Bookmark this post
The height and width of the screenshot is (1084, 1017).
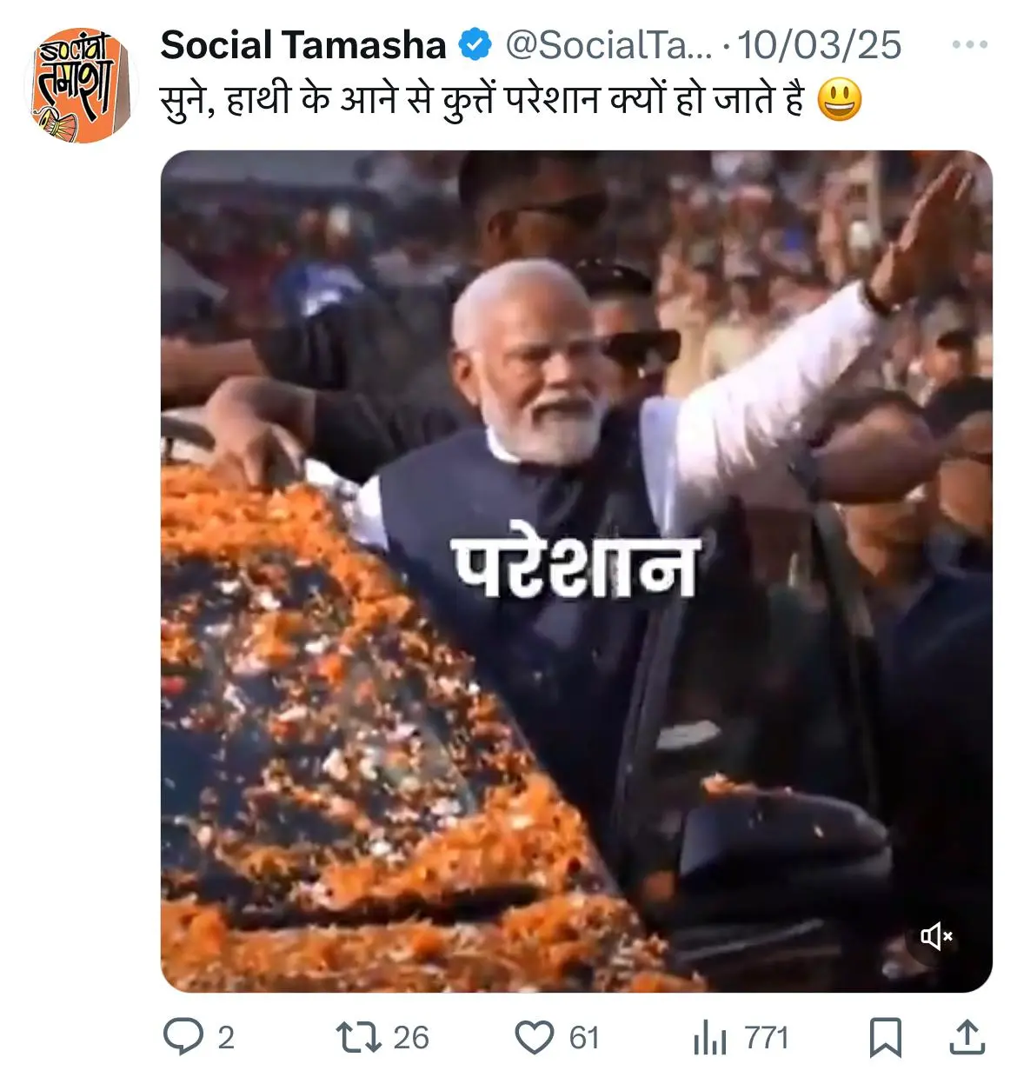click(886, 1038)
